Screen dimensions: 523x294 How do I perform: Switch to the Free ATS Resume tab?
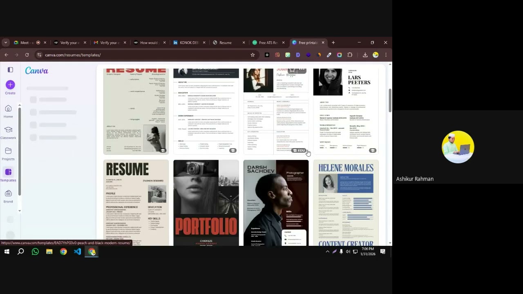tap(269, 42)
